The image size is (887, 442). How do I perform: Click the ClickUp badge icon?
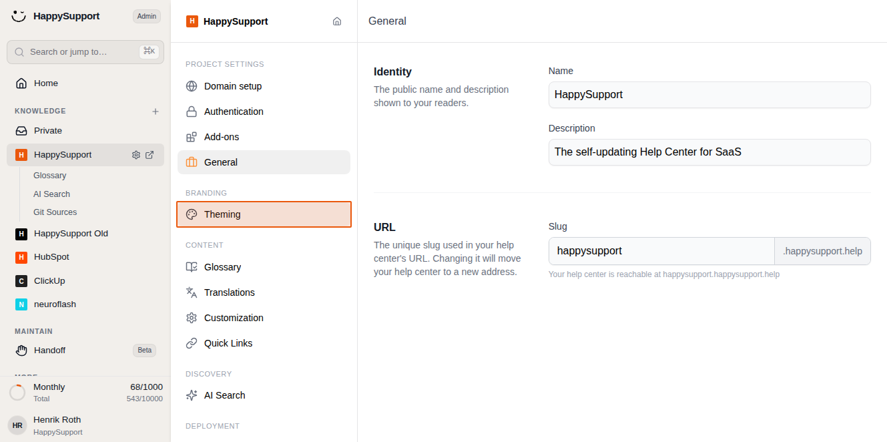21,281
